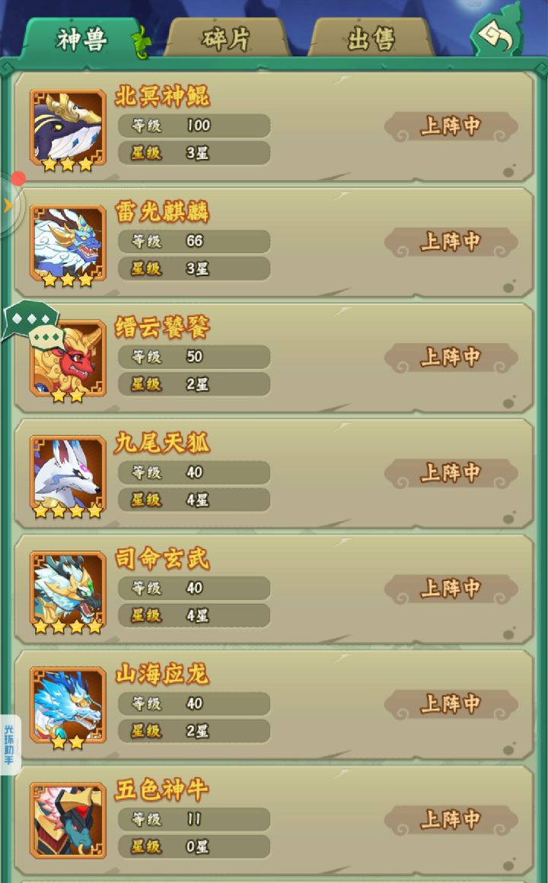Click 上阵中 button for 山海应龙
This screenshot has height=883, width=548.
click(451, 704)
